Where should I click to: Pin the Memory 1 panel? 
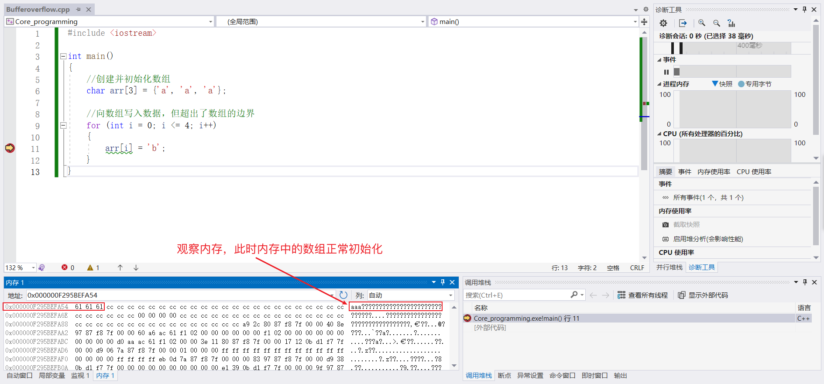443,282
